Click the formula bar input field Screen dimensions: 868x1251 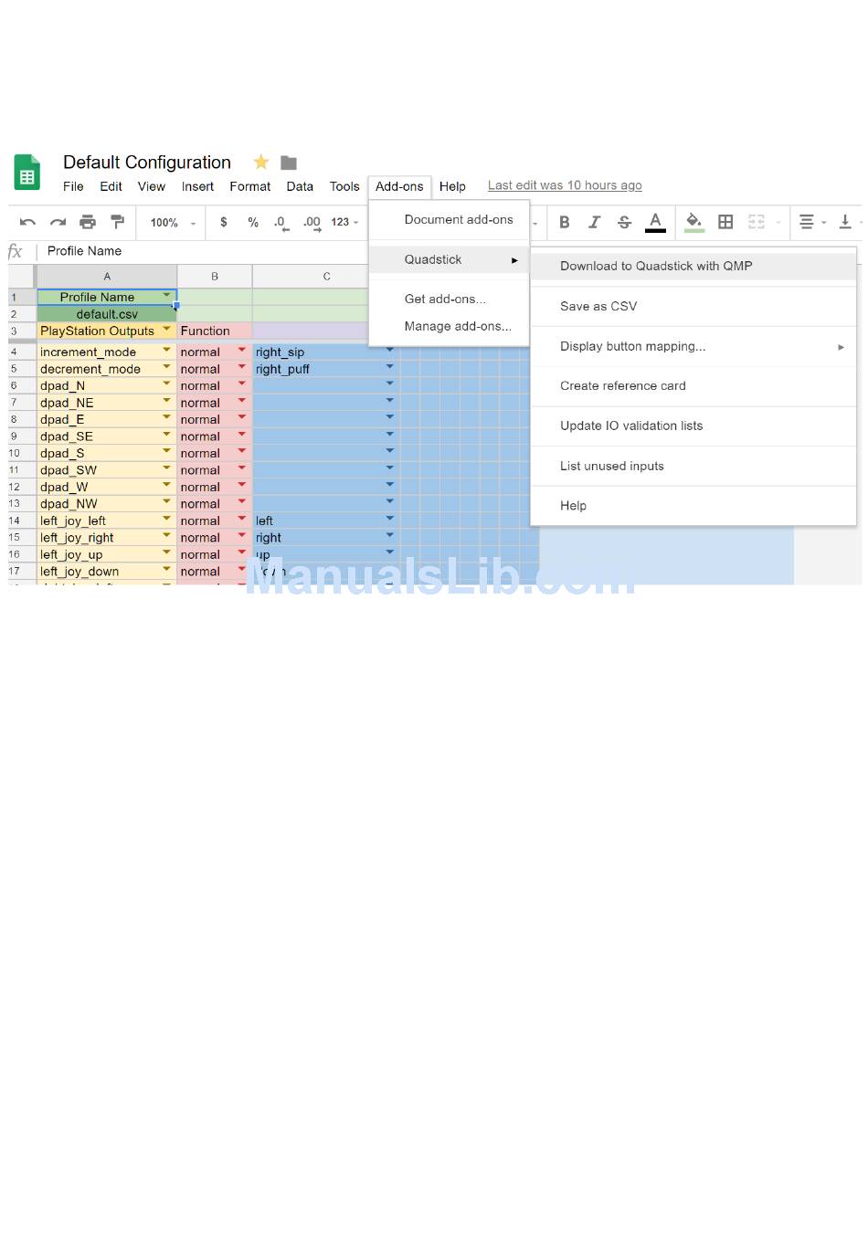point(201,251)
